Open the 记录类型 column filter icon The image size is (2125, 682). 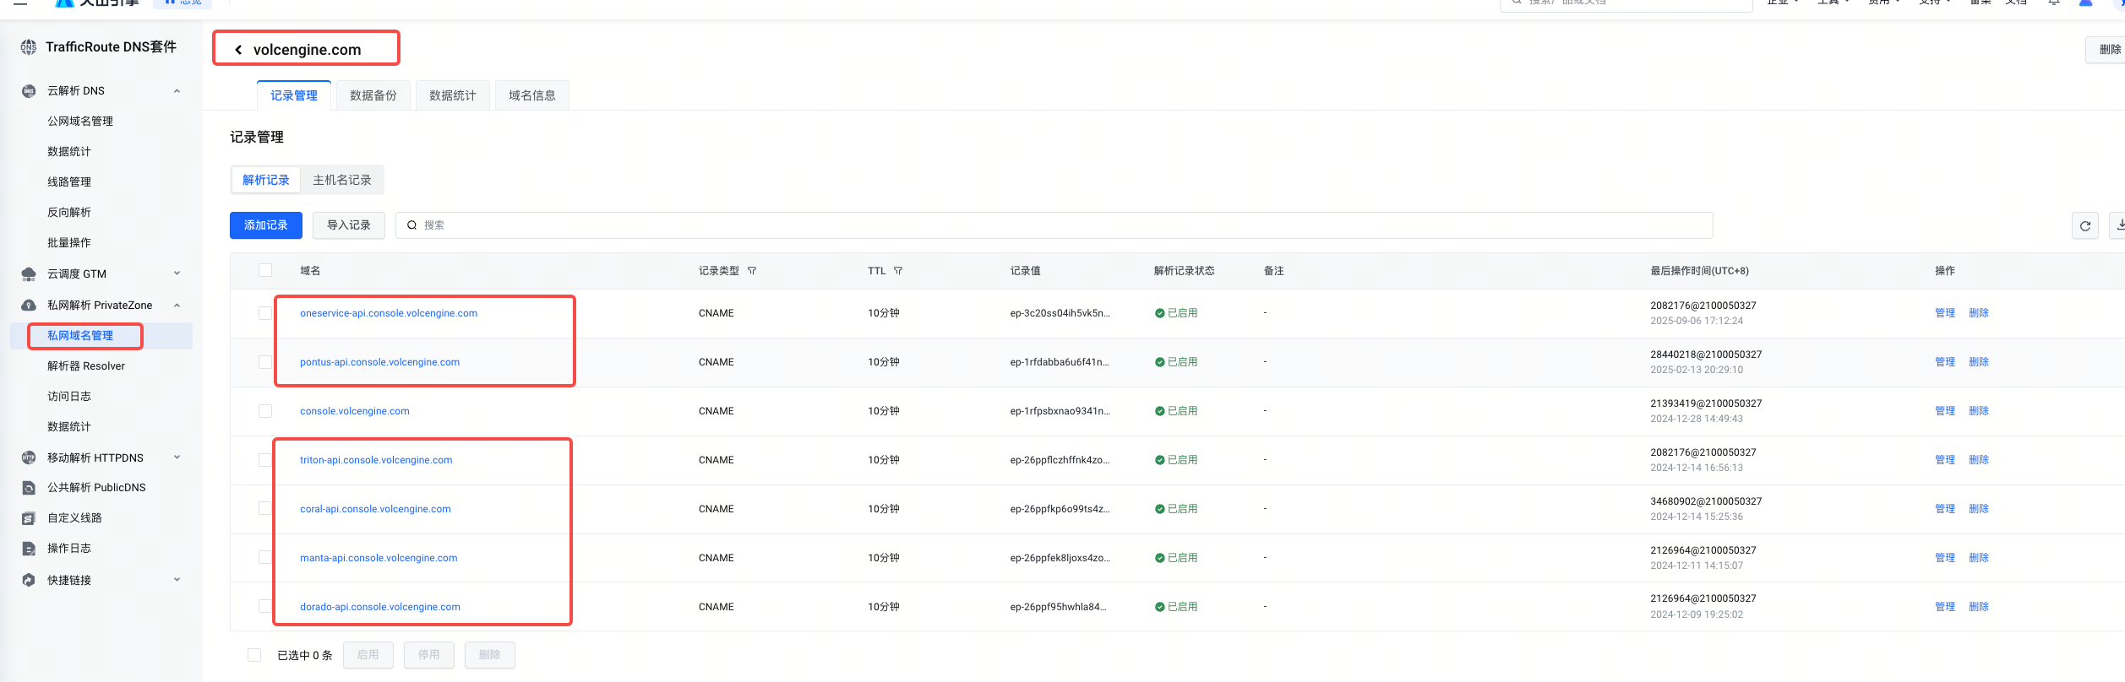tap(752, 271)
